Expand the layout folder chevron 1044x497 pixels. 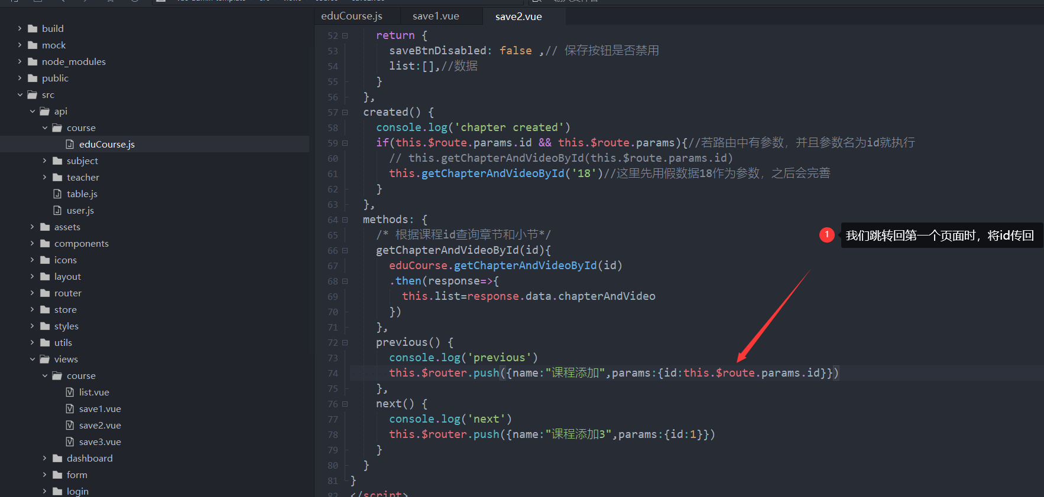click(32, 276)
